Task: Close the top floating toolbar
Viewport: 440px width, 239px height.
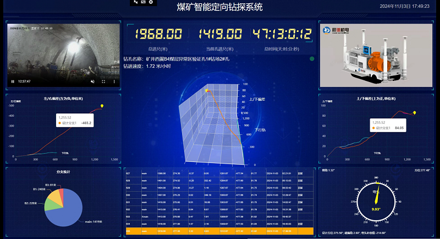Action: point(151,3)
